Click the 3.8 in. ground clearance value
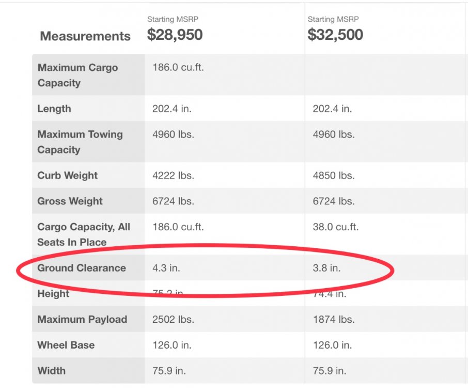Image resolution: width=468 pixels, height=388 pixels. click(x=326, y=268)
